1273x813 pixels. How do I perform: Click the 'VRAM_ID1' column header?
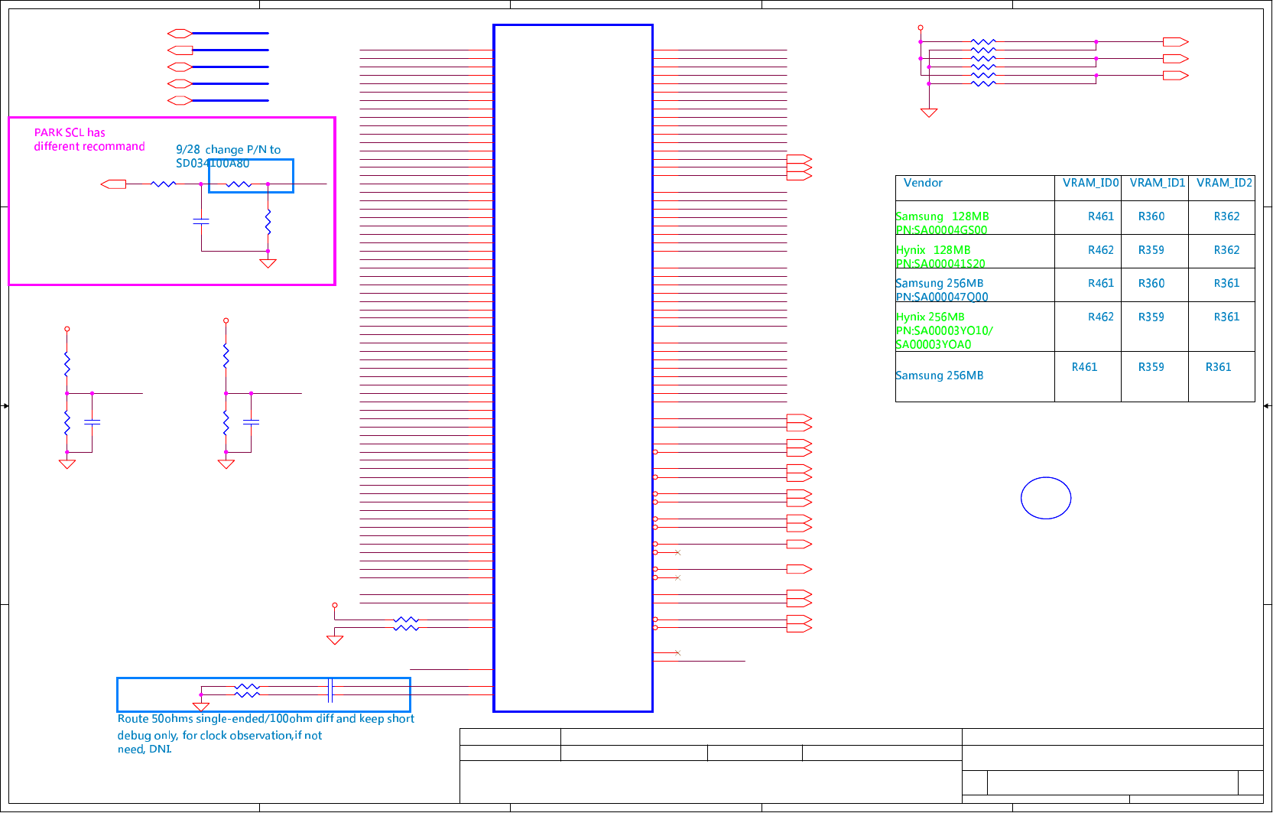click(x=1158, y=183)
